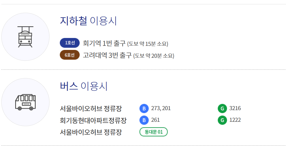Click the 버스 이용시 heading
This screenshot has width=286, height=150.
click(x=84, y=86)
